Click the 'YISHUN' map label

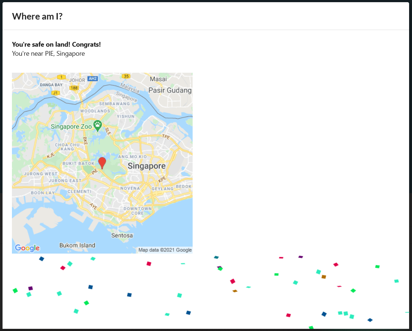pos(126,116)
